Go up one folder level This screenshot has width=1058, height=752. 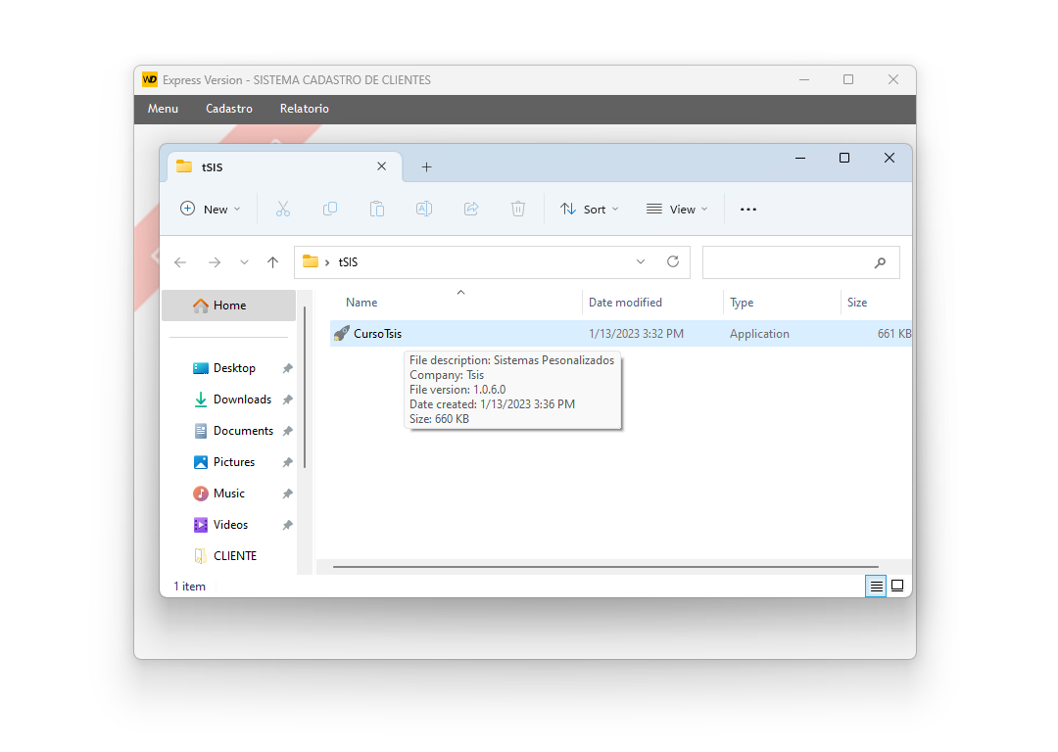pos(273,262)
